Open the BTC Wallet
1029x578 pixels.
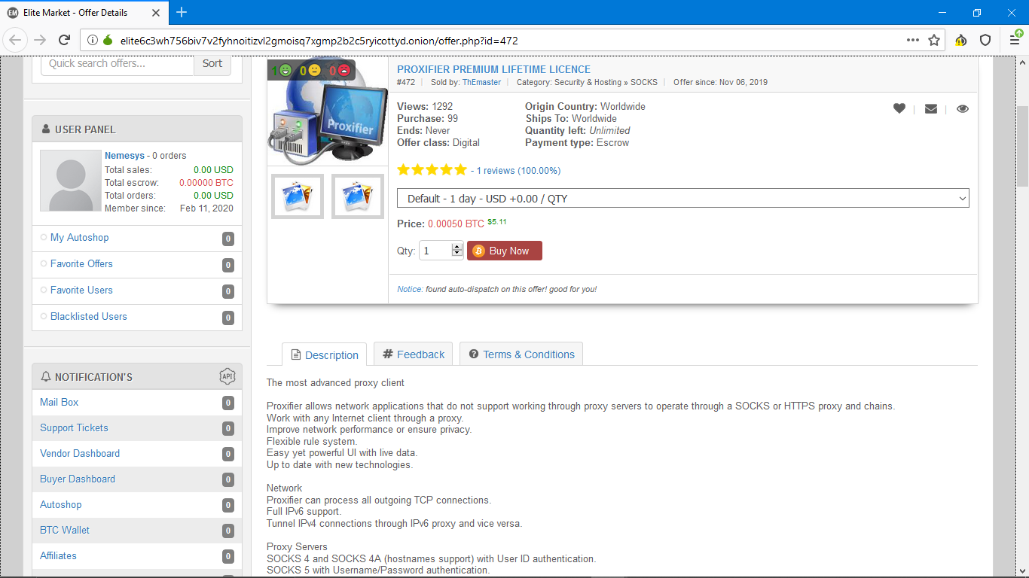(x=65, y=530)
